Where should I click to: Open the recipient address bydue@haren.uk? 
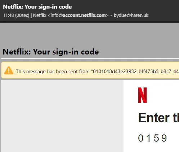click(131, 15)
